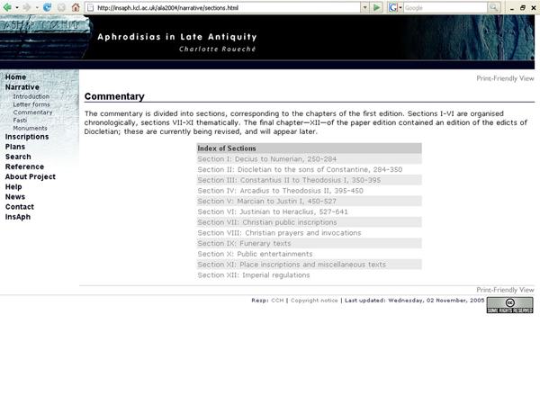Viewport: 540px width, 405px height.
Task: Open the Back button history dropdown arrow
Action: [x=16, y=7]
